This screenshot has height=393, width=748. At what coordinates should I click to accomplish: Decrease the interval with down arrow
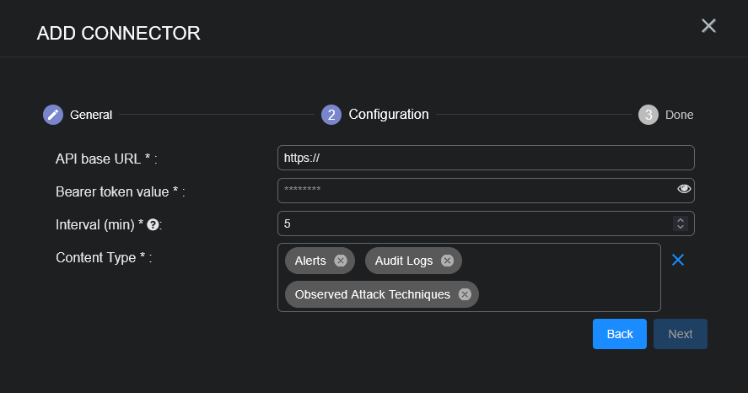pos(680,228)
